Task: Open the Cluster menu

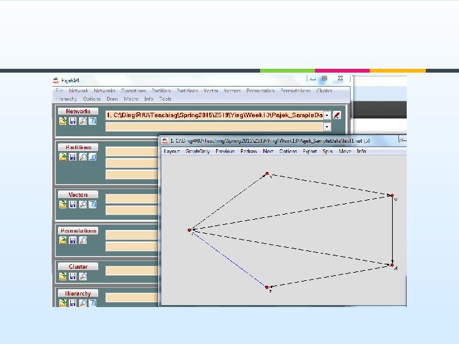Action: [324, 90]
